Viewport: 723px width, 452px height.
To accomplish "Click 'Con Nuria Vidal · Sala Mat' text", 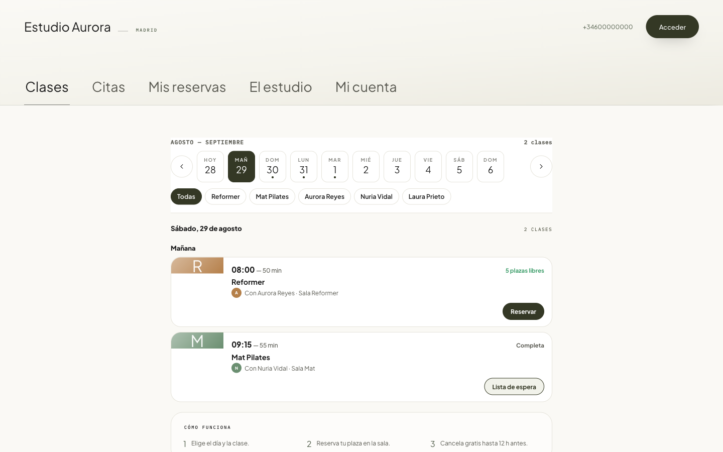I will (280, 369).
